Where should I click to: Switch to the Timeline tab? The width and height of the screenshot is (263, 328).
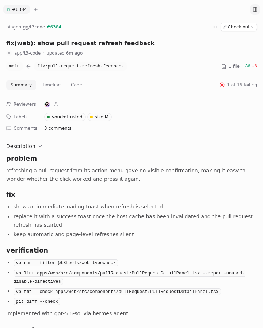[x=51, y=85]
